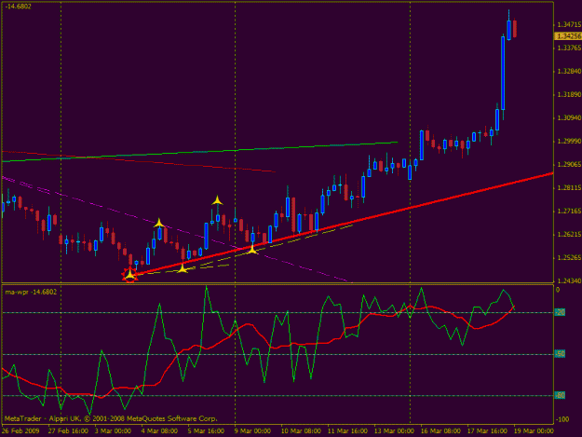Select the green trendline above the candles

(x=200, y=152)
